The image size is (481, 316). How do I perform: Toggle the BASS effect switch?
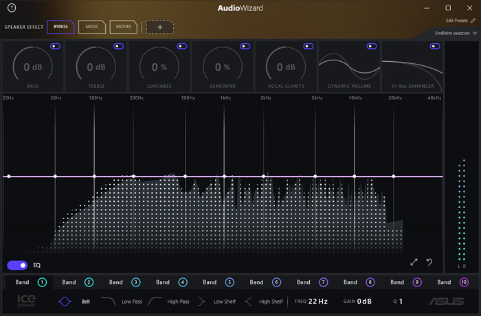[x=55, y=46]
